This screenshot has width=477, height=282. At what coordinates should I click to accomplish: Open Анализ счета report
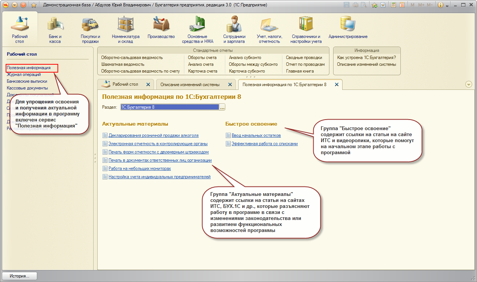[201, 64]
